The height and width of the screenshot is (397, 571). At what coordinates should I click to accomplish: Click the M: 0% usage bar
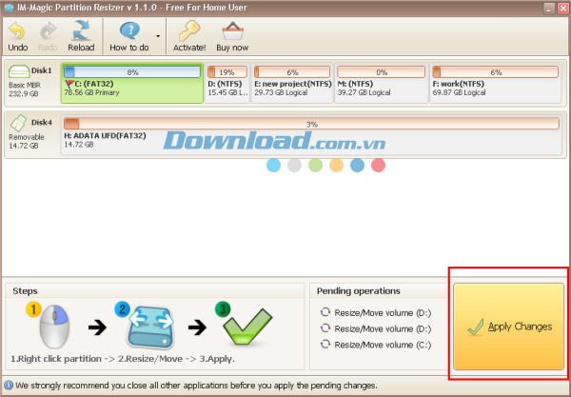381,72
